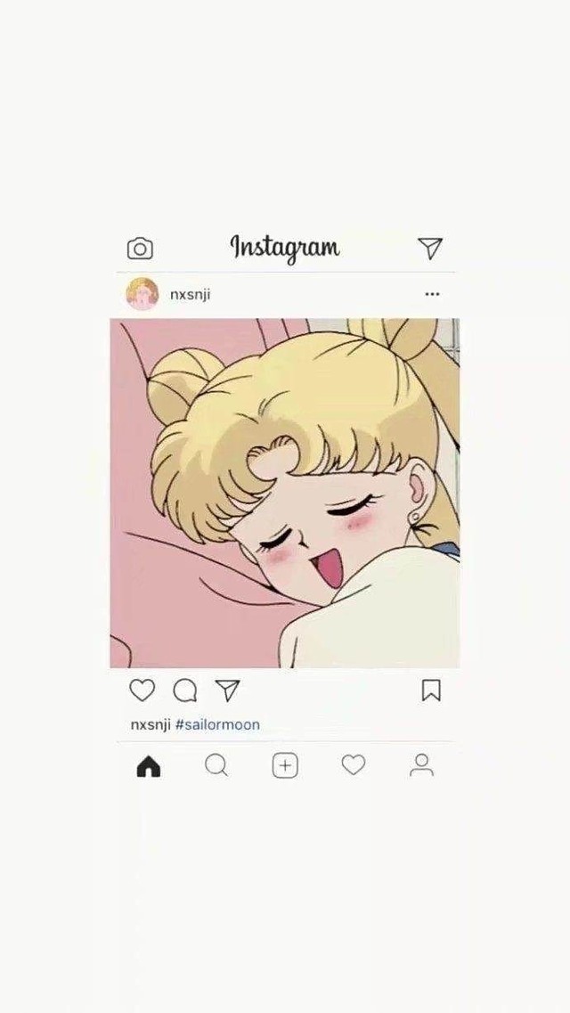The width and height of the screenshot is (570, 1013).
Task: Save the post with the bookmark icon
Action: pyautogui.click(x=431, y=690)
